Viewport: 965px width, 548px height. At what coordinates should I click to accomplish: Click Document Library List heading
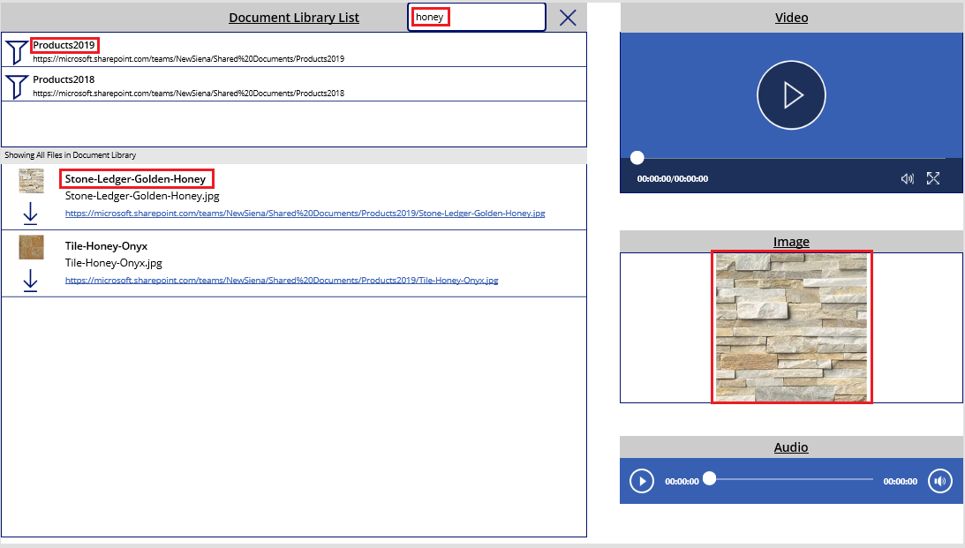[294, 18]
